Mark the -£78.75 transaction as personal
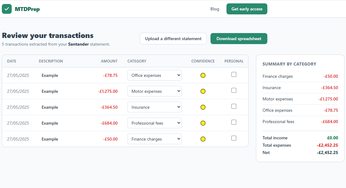Screen dimensions: 346x188 tap(234, 74)
